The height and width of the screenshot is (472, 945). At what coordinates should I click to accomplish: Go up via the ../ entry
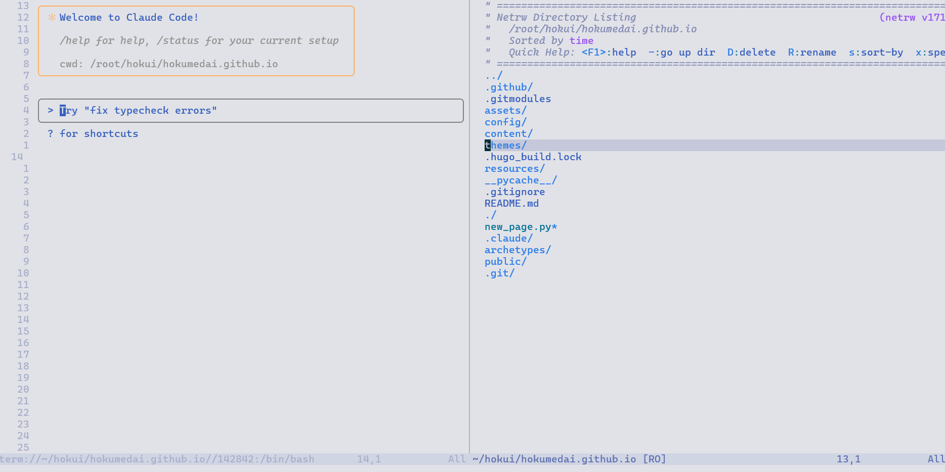point(494,76)
